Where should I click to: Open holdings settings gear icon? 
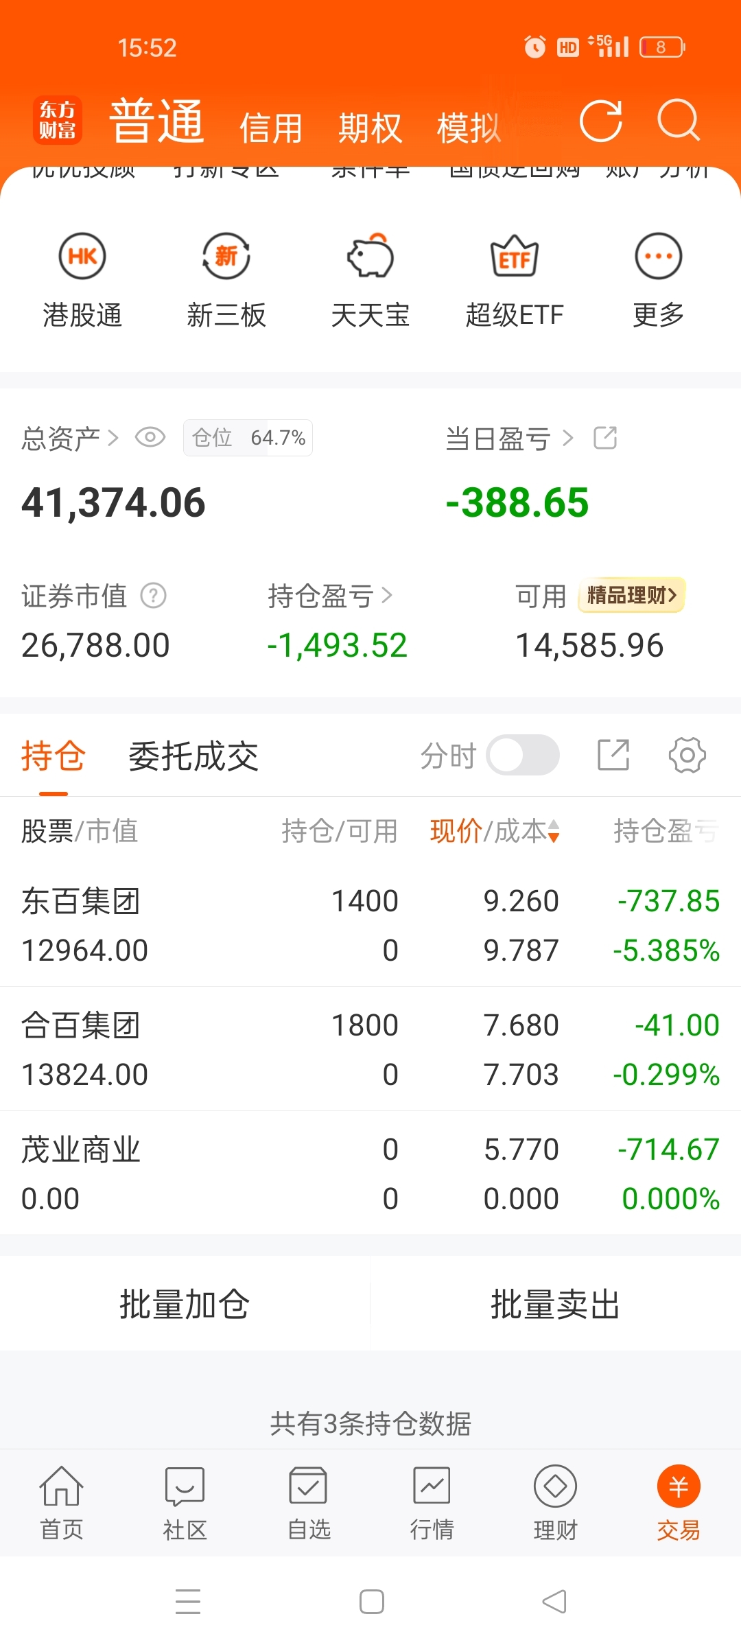pos(687,756)
